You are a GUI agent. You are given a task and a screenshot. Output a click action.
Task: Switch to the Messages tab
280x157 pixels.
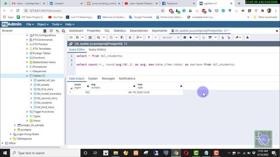(x=108, y=78)
